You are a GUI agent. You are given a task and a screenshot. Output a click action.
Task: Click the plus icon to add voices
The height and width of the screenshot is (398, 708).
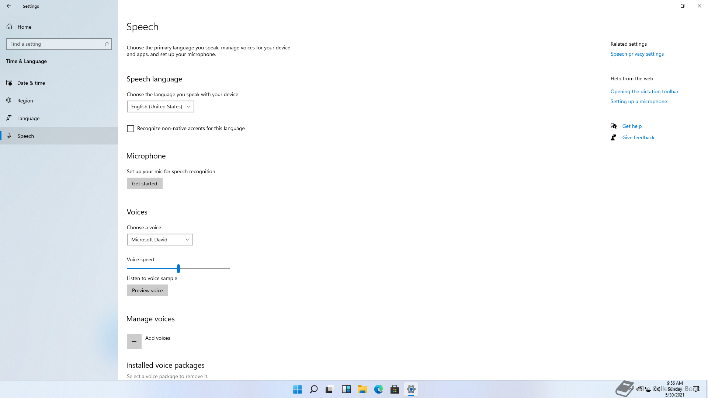tap(134, 342)
